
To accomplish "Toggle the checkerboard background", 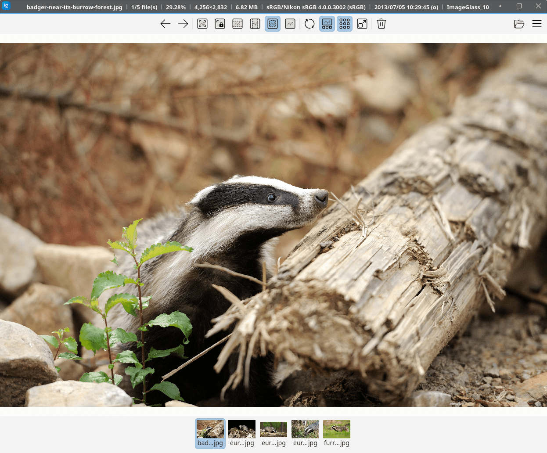I will point(345,24).
